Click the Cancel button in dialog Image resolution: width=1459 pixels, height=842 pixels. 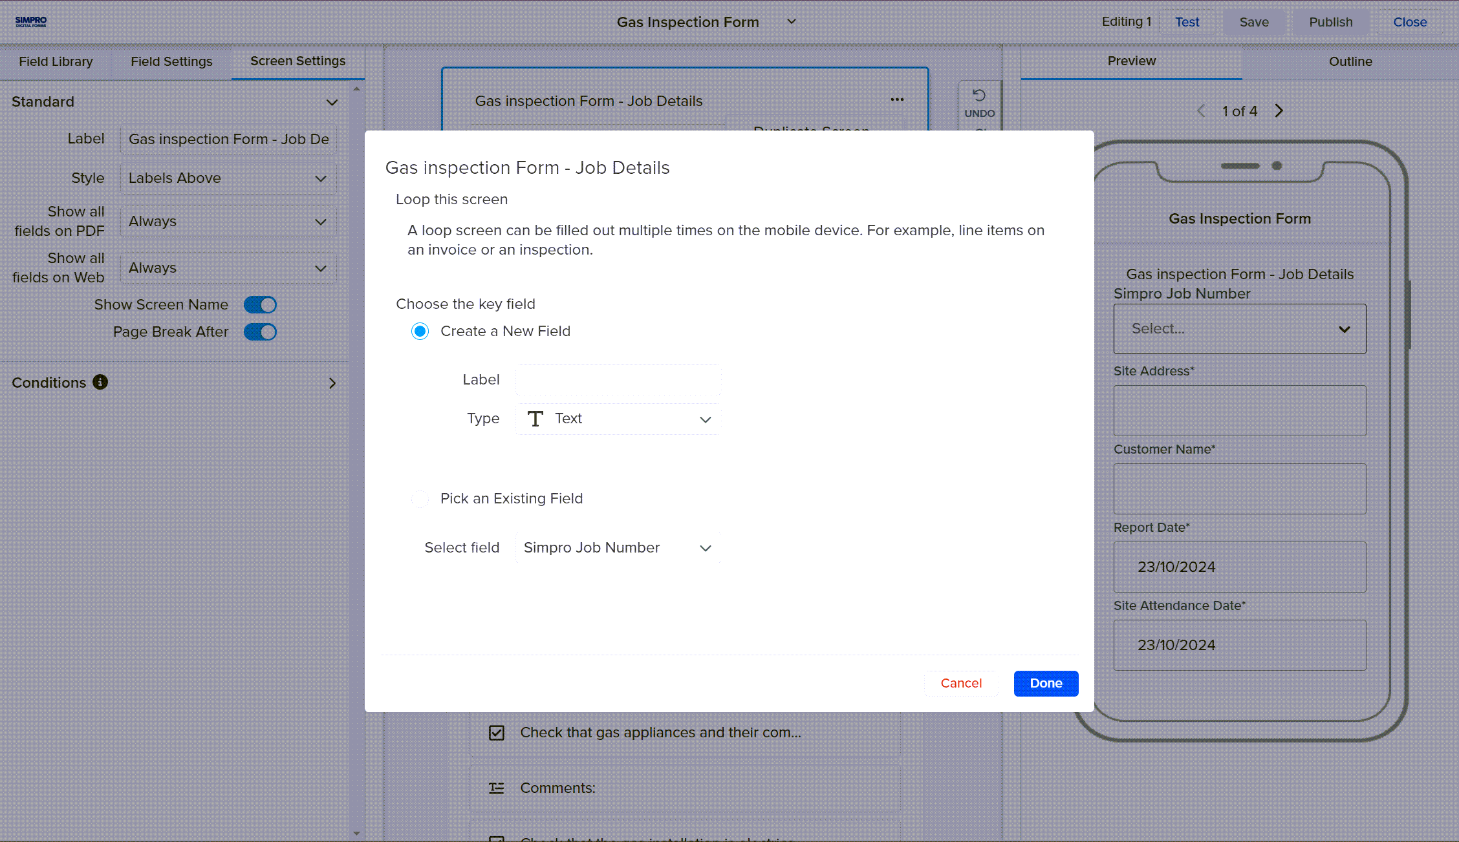[961, 684]
